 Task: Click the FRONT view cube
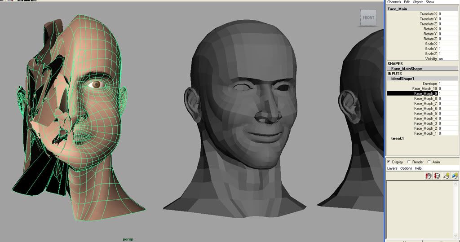368,18
